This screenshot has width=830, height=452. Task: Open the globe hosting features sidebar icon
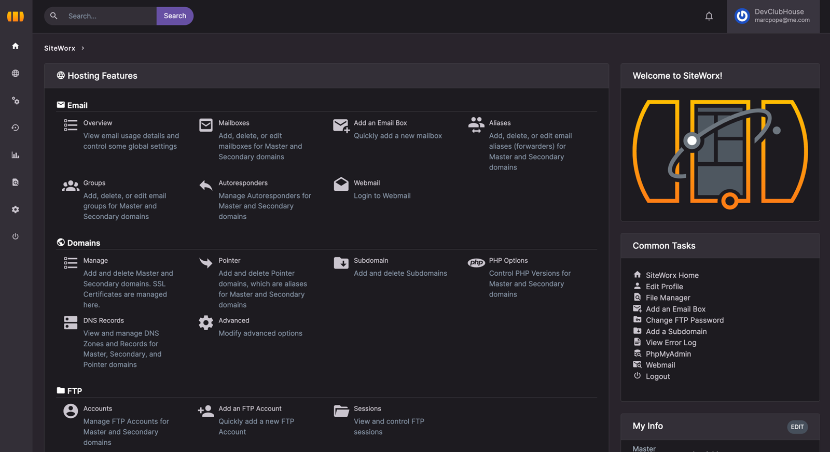[16, 74]
